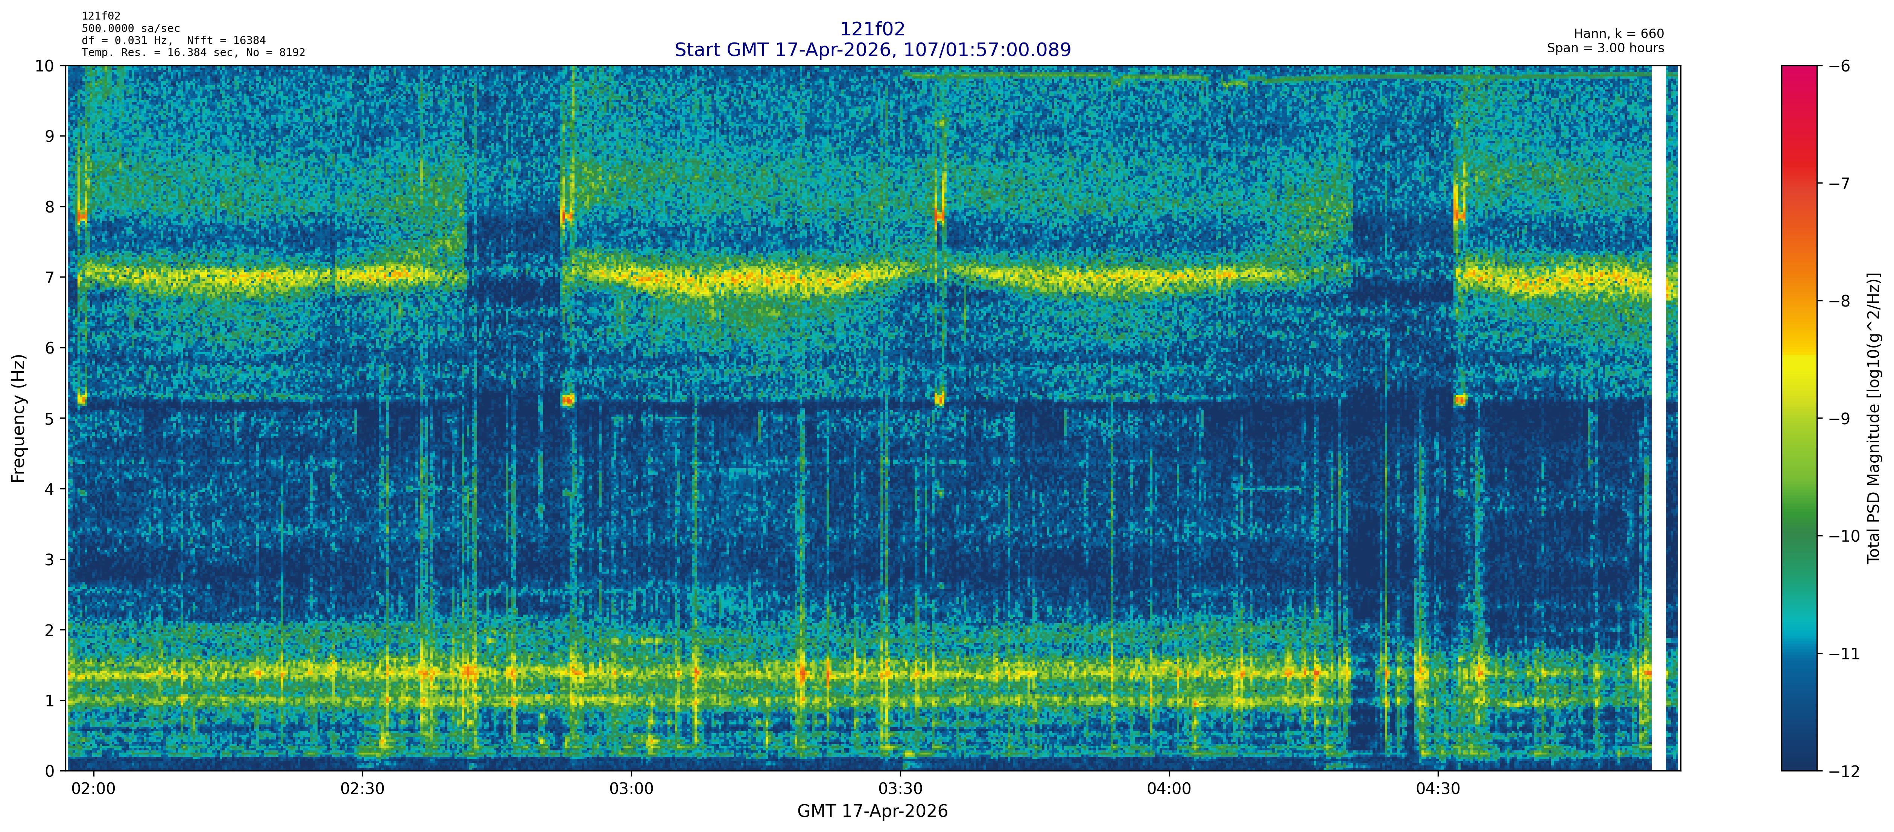Image resolution: width=1894 pixels, height=832 pixels.
Task: Click the yellow region of the colorbar
Action: click(1798, 375)
